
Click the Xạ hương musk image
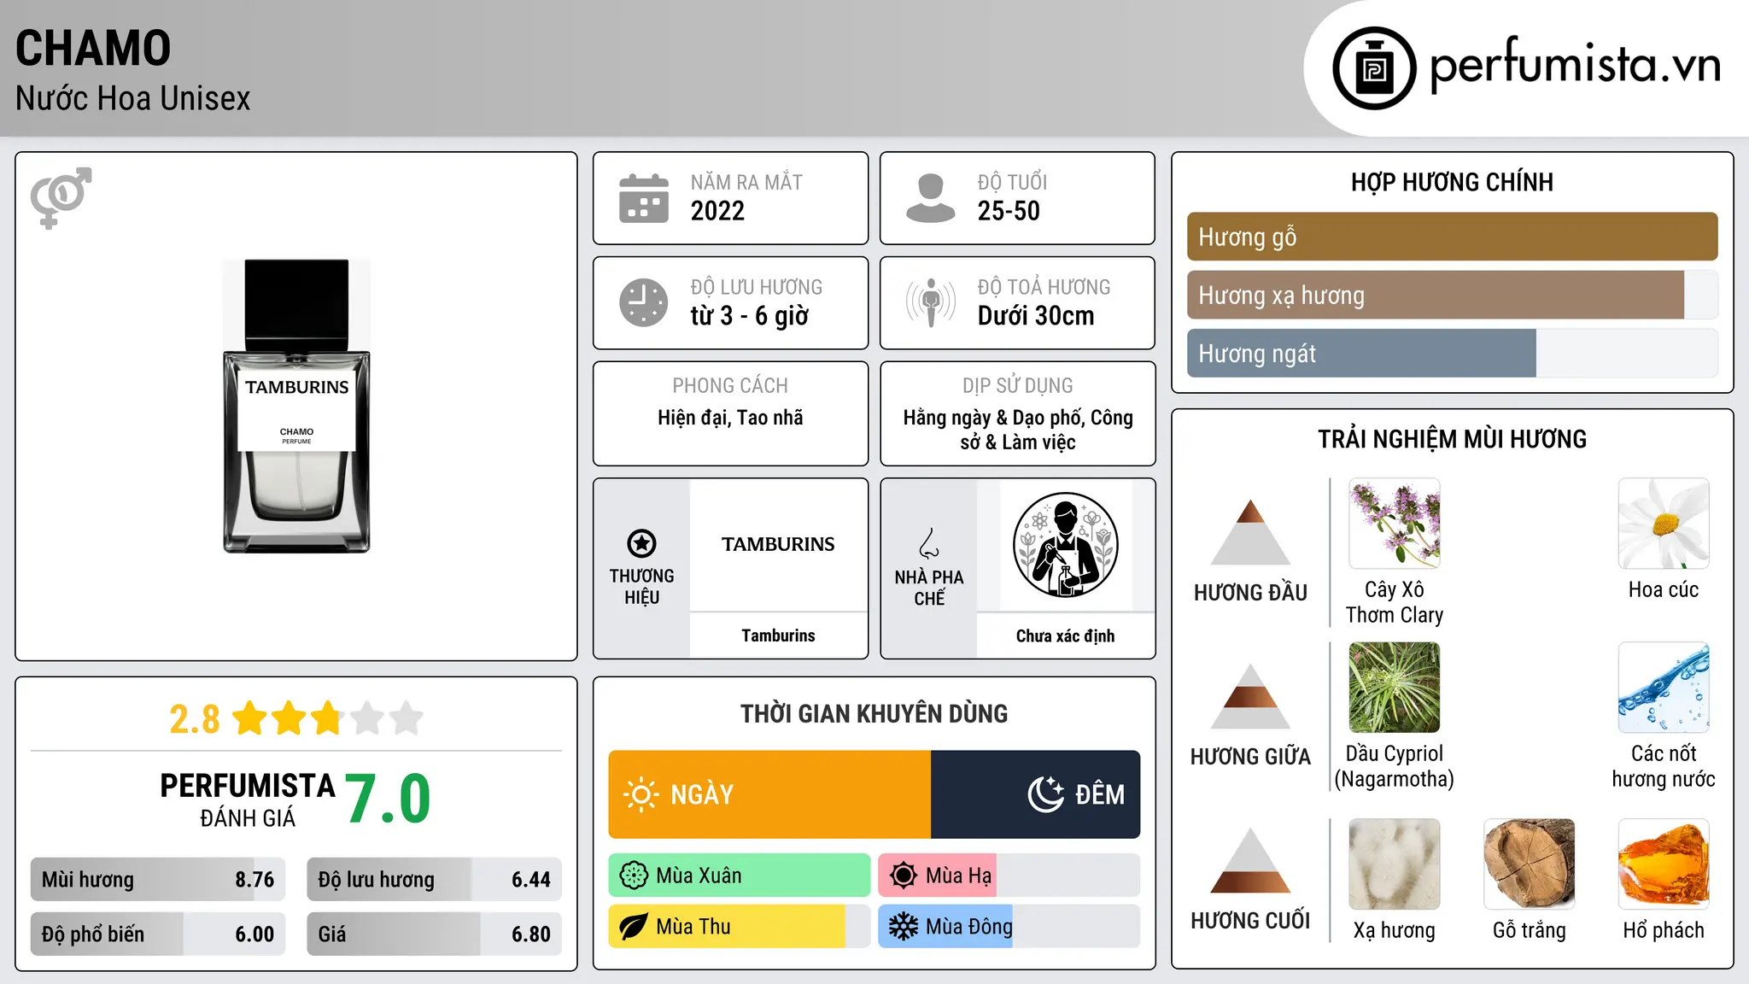[1395, 864]
